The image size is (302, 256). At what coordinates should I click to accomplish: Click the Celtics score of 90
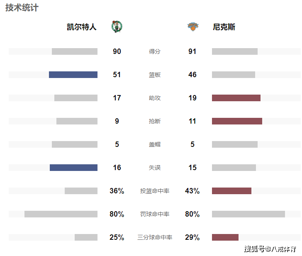117,51
